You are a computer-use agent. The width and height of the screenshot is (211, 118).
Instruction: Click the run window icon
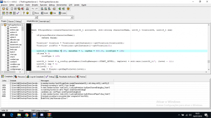point(7,13)
